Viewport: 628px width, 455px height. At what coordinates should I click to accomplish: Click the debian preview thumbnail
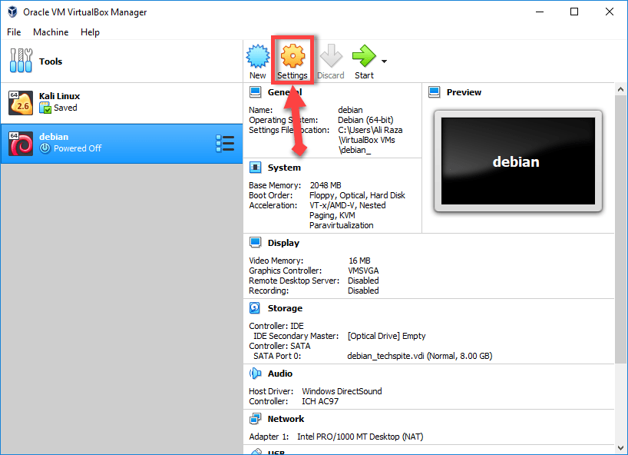click(x=515, y=161)
